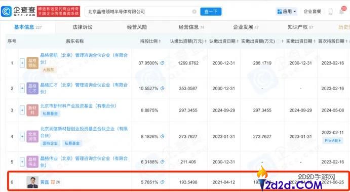Click the 国有企业 tag
350x192 pixels.
[x=50, y=143]
